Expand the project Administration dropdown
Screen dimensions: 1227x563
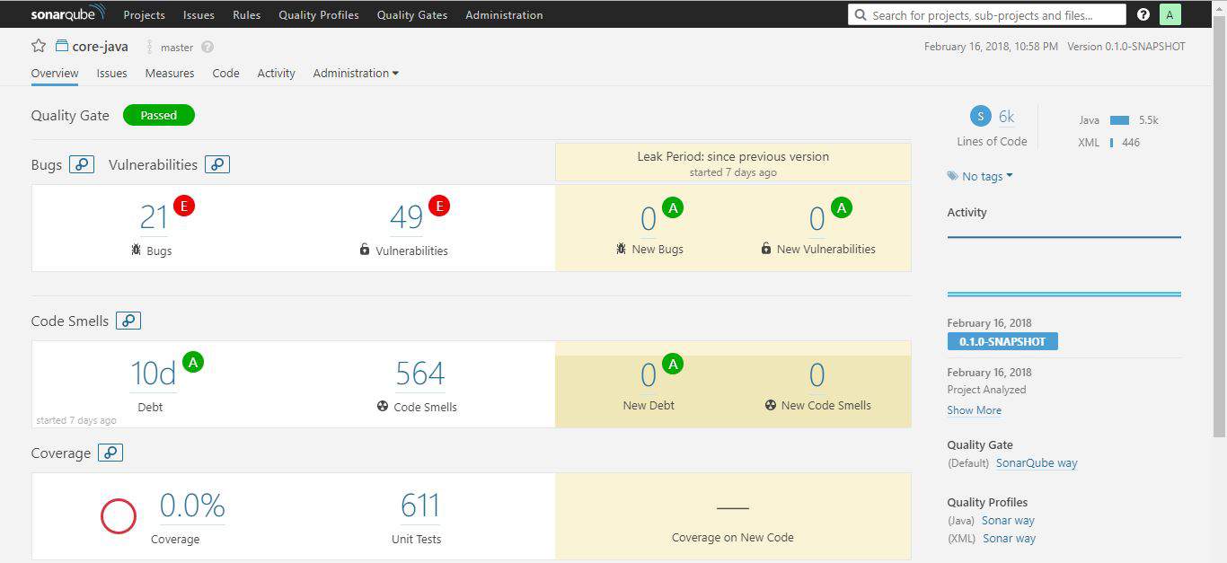pyautogui.click(x=356, y=74)
